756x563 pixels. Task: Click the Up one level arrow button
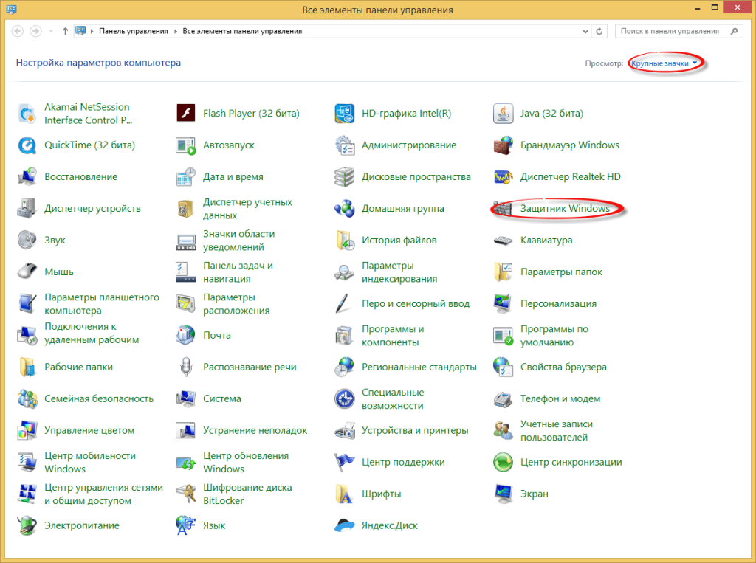pos(66,31)
